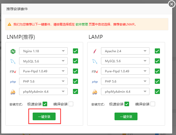Viewport: 176px width, 135px height.
Task: Open the Apache 2.4 version dropdown
Action: 125,51
